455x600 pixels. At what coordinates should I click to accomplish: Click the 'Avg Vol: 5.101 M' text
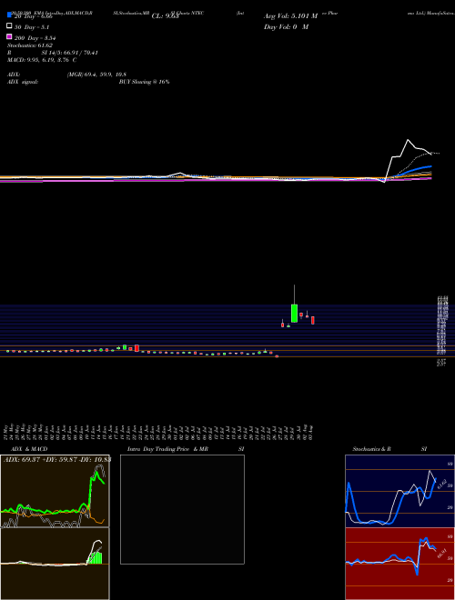click(290, 16)
